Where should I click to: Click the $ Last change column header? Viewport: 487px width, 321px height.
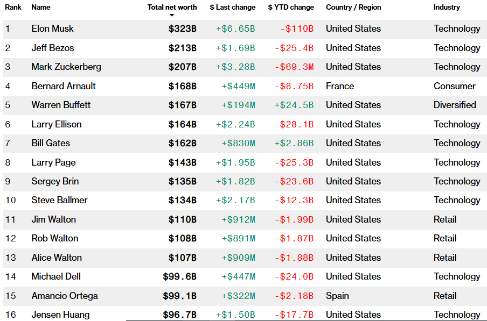tap(232, 7)
